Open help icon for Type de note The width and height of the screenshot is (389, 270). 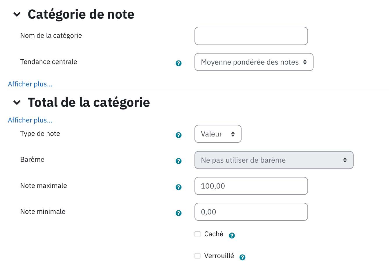tap(179, 135)
